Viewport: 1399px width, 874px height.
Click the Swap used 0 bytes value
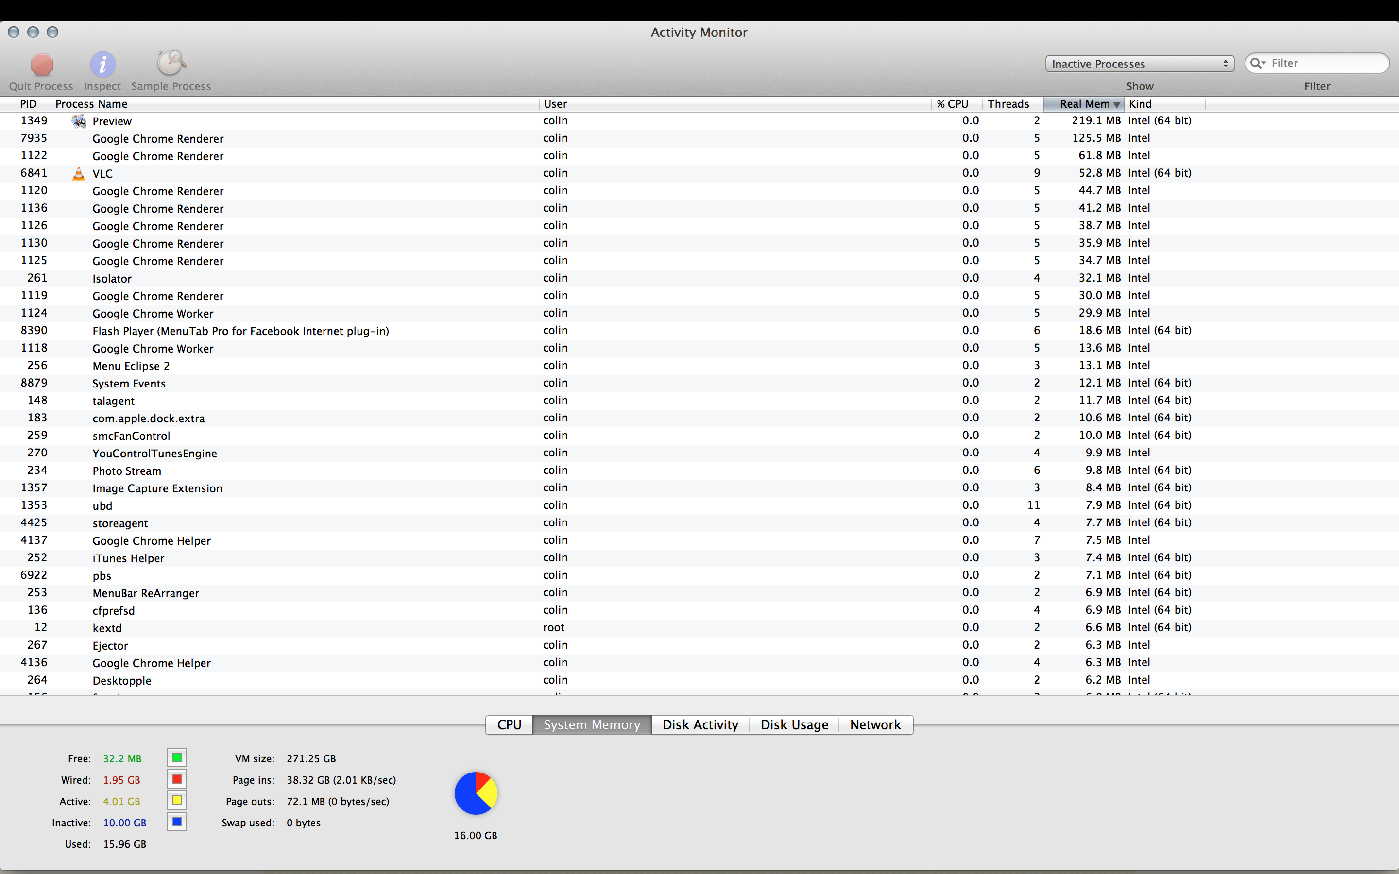pos(304,823)
